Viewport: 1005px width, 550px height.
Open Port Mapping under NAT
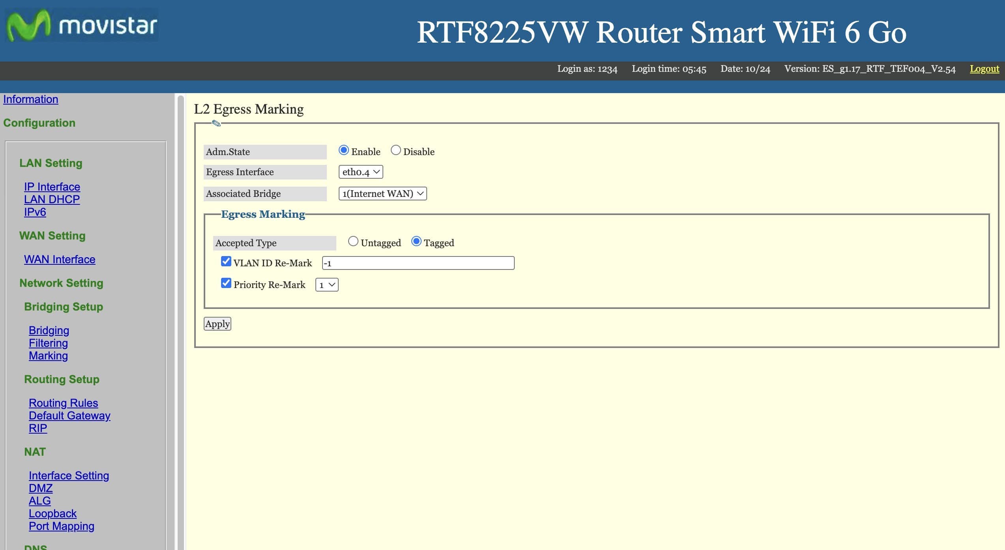click(62, 526)
